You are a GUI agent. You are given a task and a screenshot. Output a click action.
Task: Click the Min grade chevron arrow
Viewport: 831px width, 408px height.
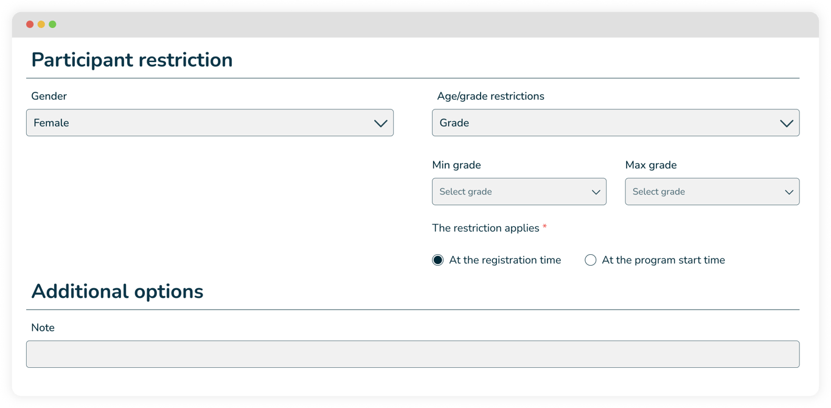[x=596, y=192]
